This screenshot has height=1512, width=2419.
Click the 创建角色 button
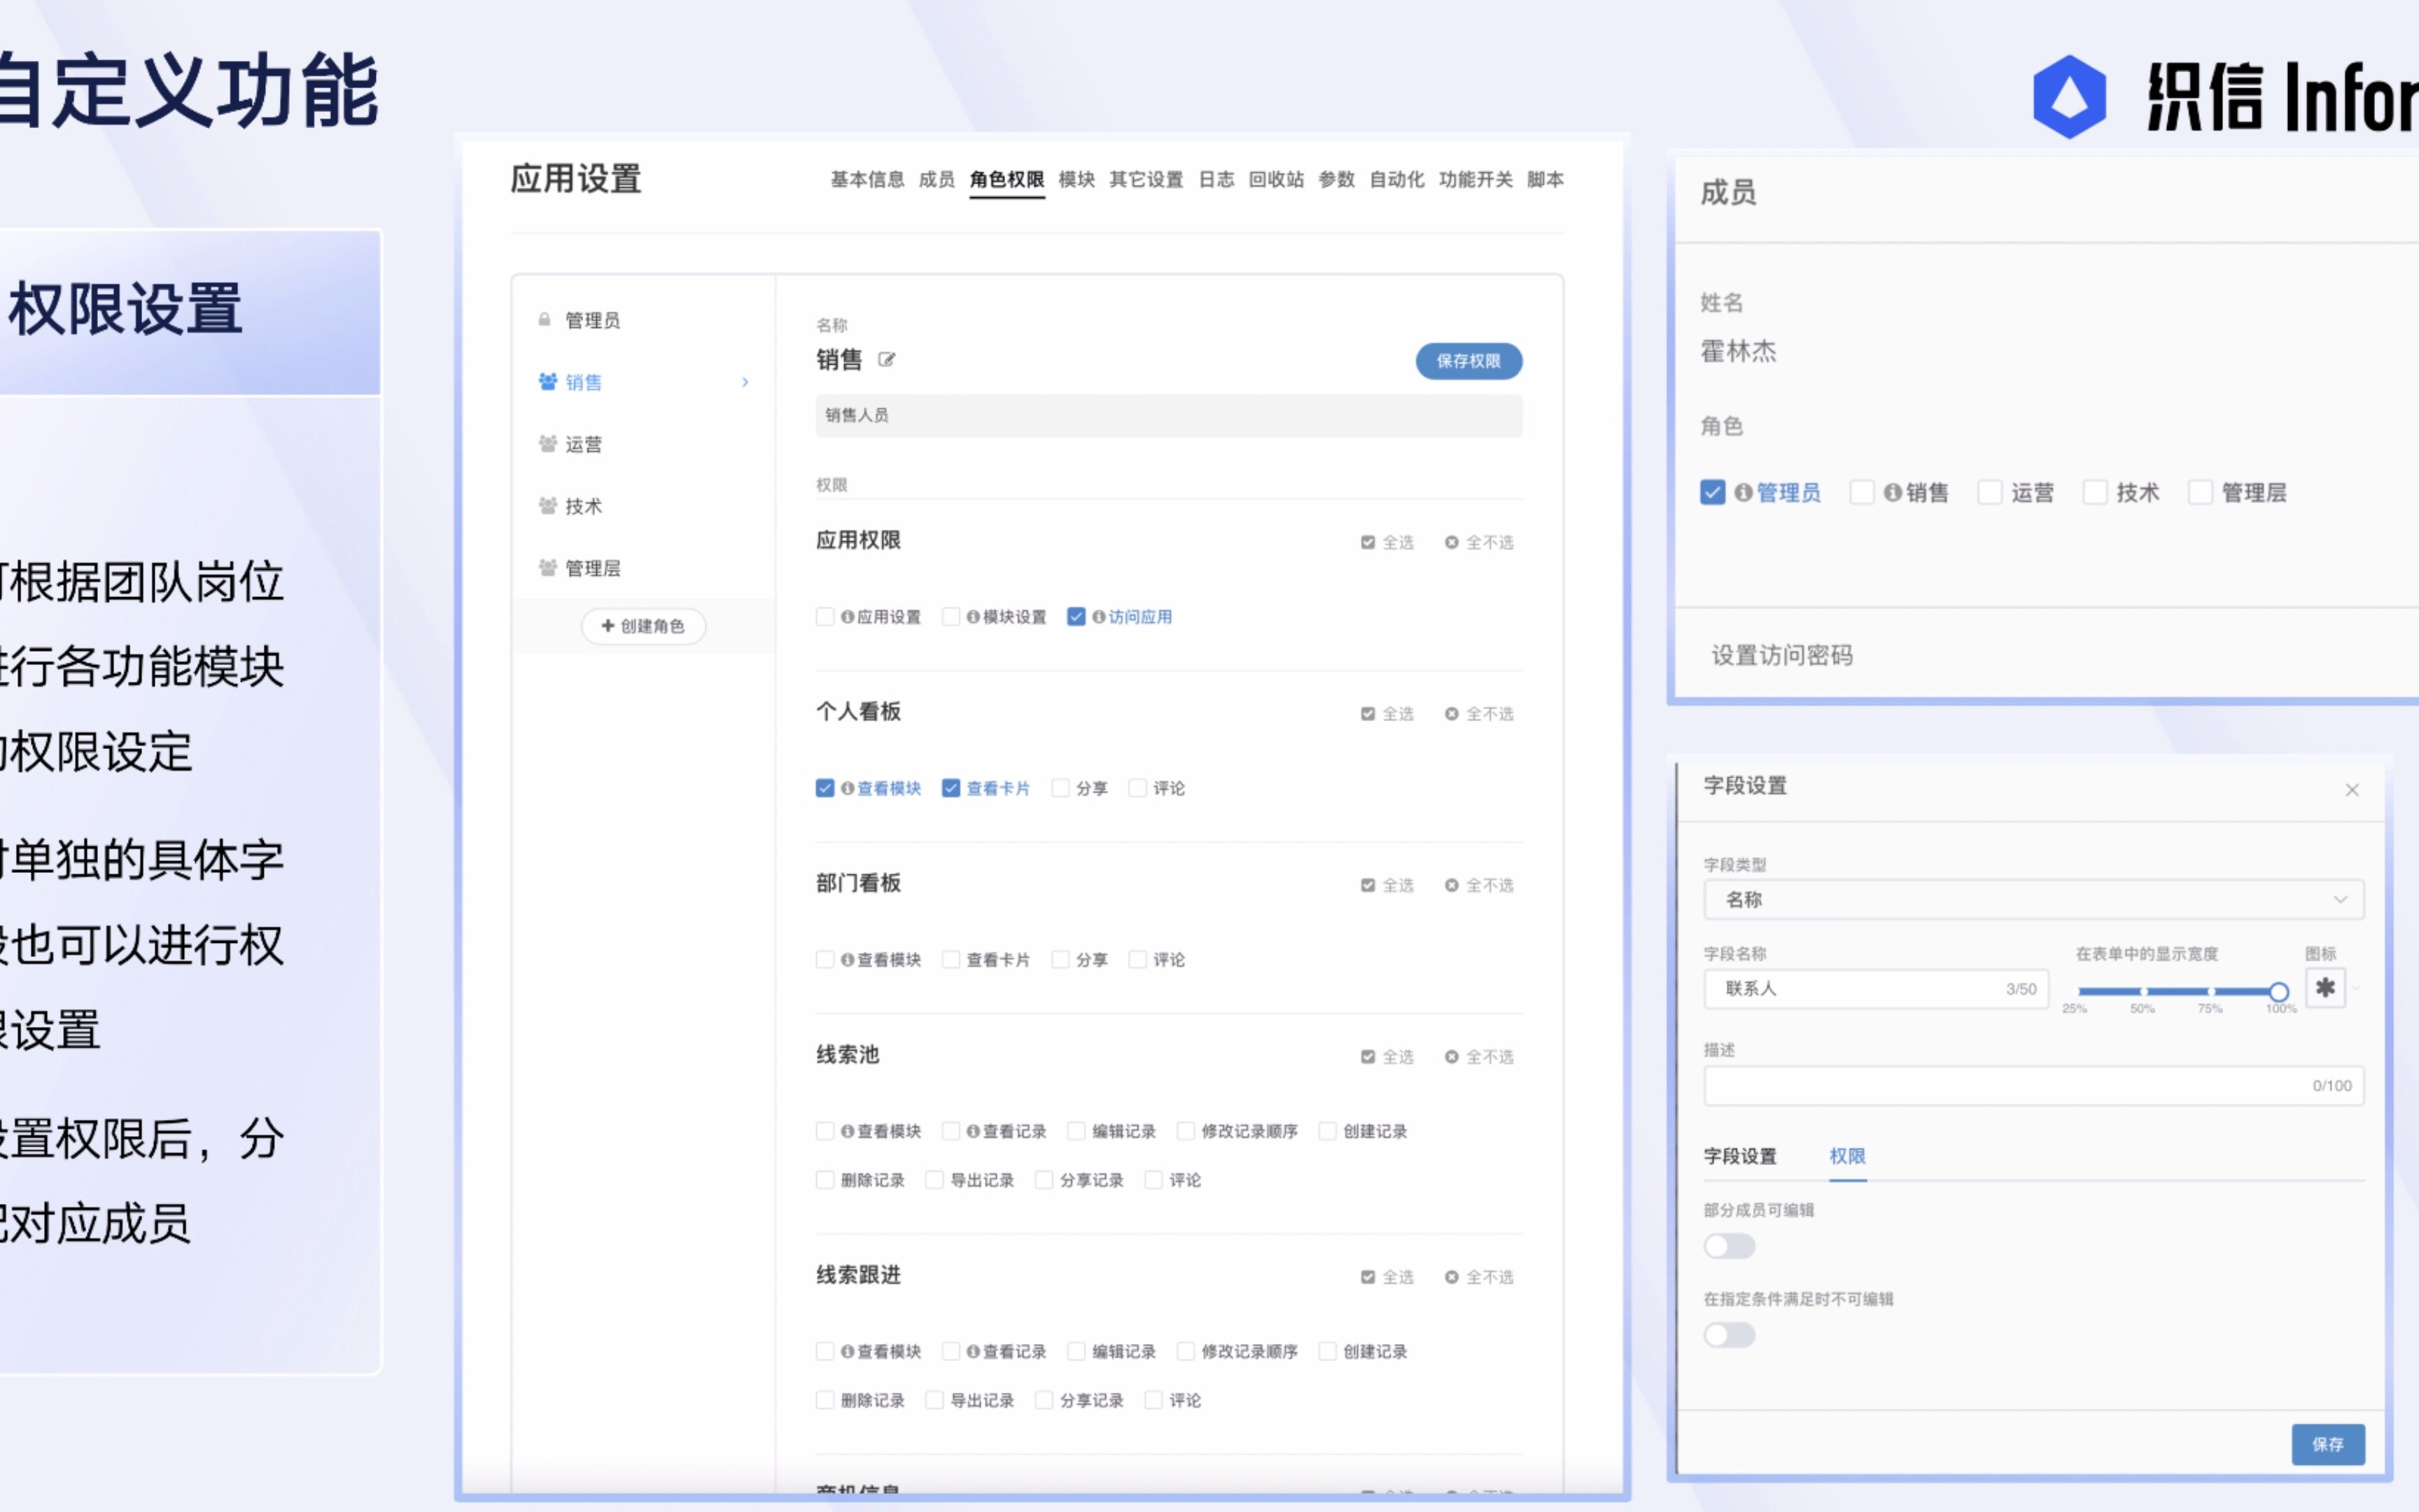point(643,626)
